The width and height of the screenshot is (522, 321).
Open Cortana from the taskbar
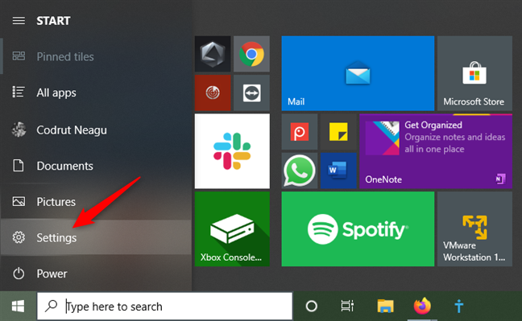(x=312, y=306)
